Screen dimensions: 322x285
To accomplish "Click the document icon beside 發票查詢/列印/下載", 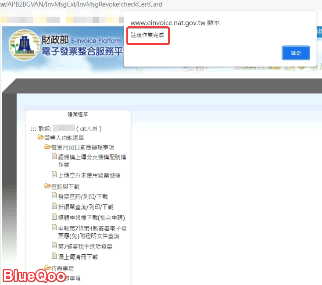I will click(x=54, y=196).
